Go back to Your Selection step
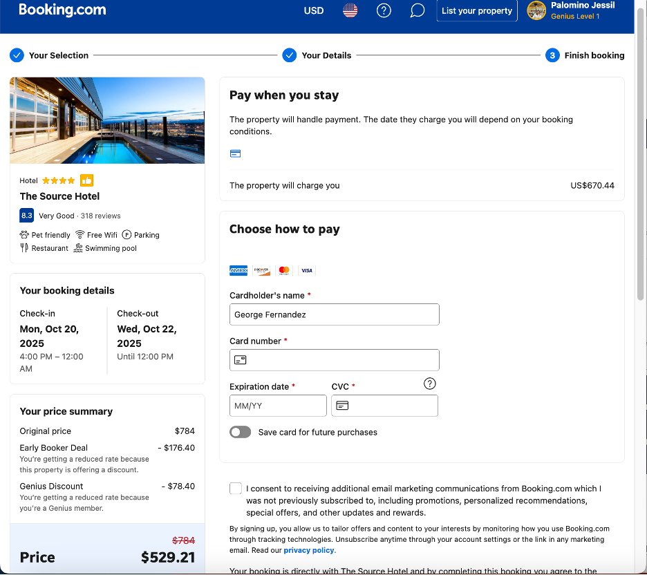 pyautogui.click(x=58, y=55)
